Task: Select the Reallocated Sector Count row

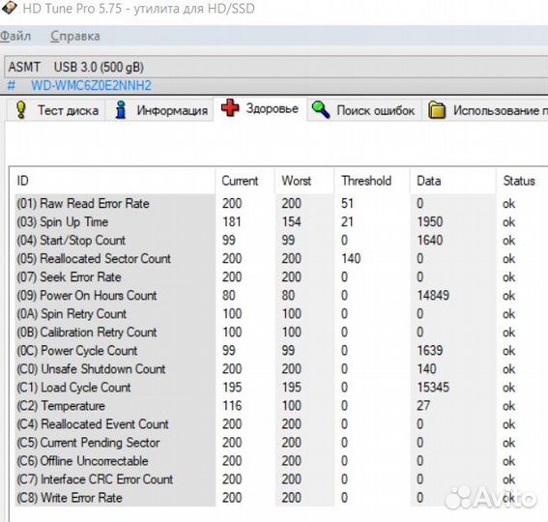Action: click(x=276, y=259)
